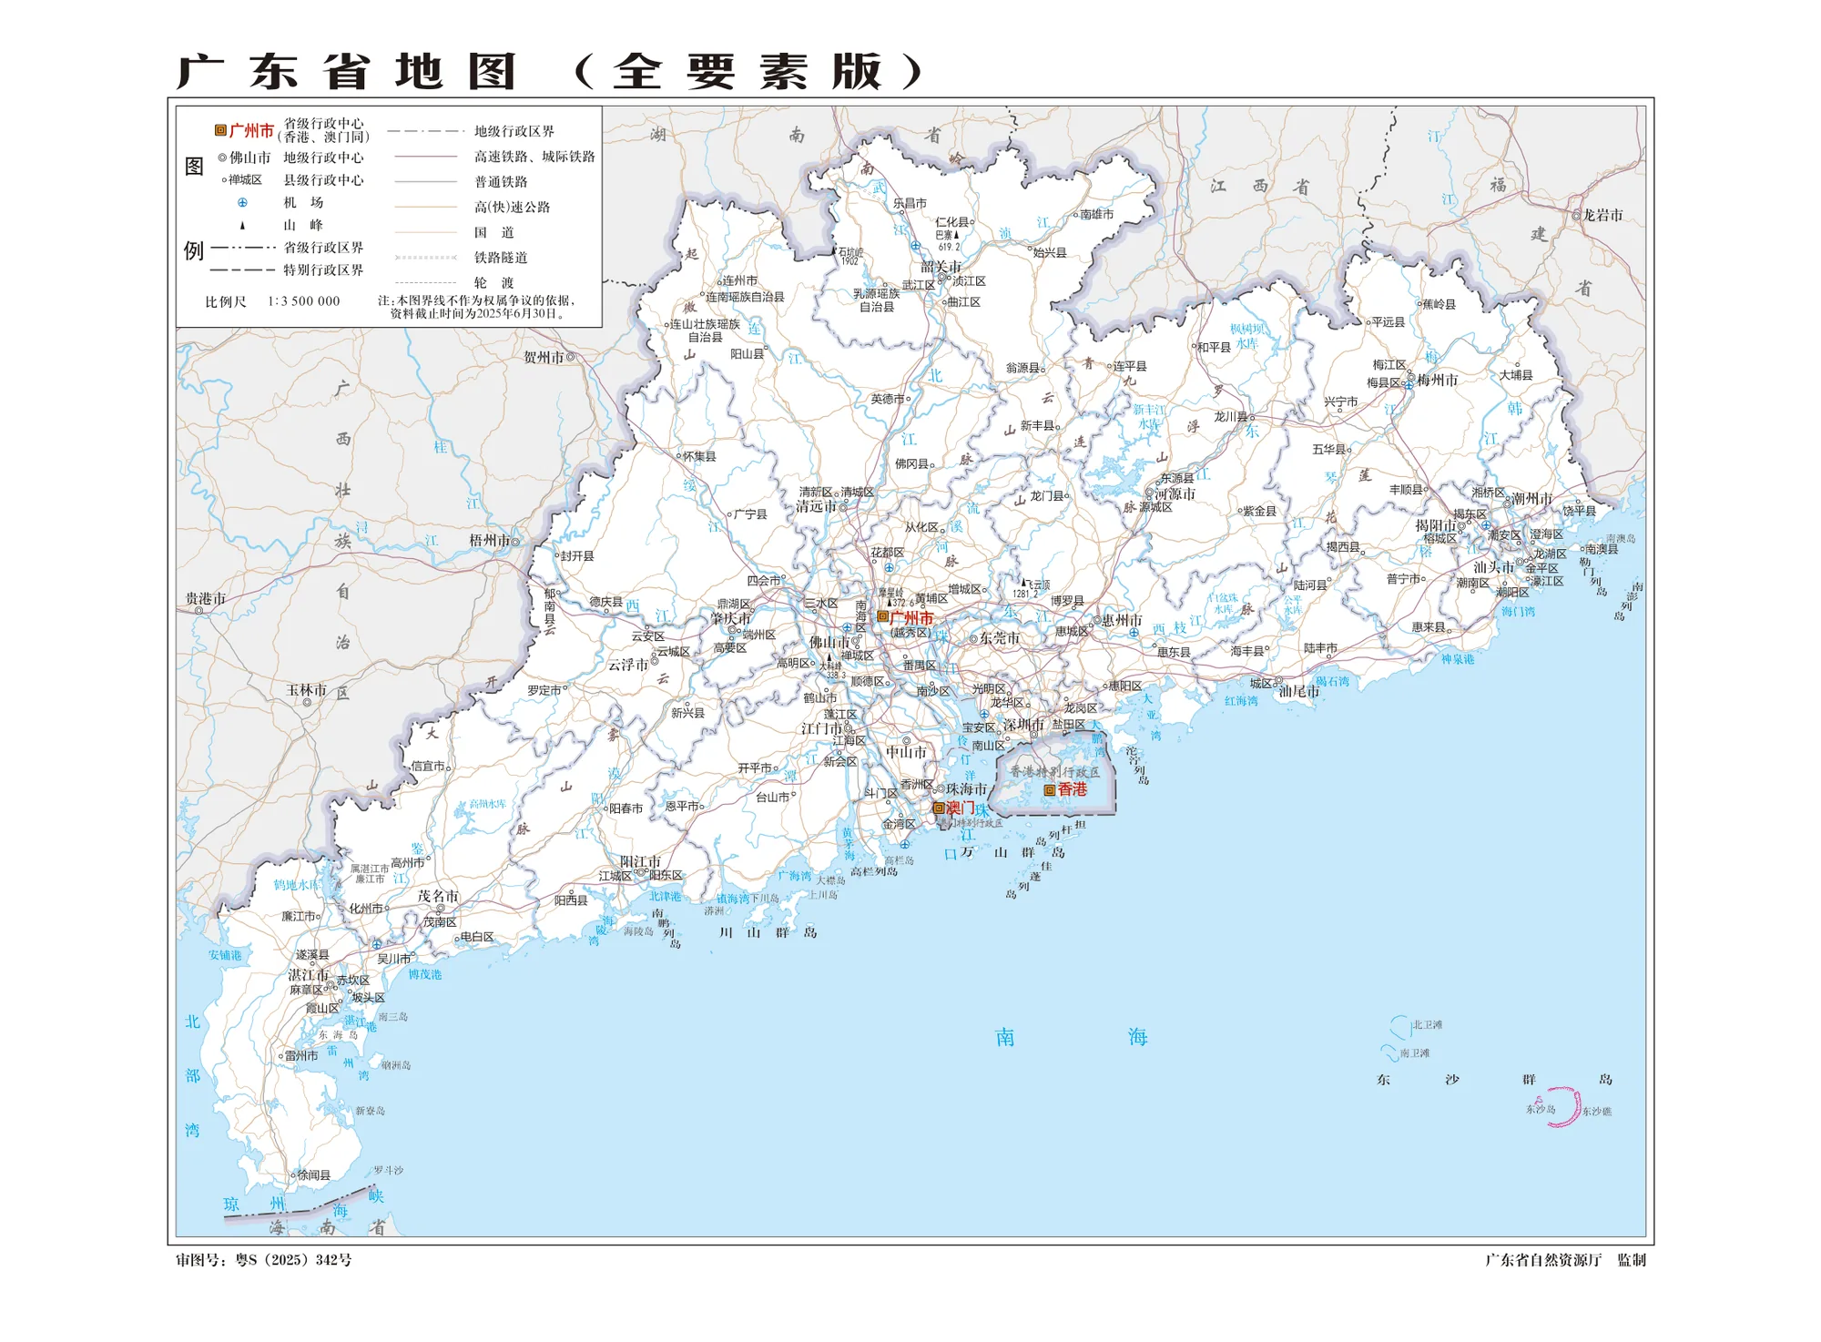Click the 阳江市 city label
This screenshot has width=1821, height=1342.
[641, 861]
